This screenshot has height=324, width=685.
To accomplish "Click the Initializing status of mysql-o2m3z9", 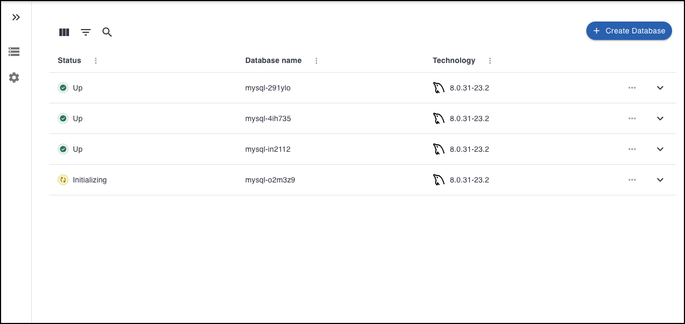I will tap(90, 180).
